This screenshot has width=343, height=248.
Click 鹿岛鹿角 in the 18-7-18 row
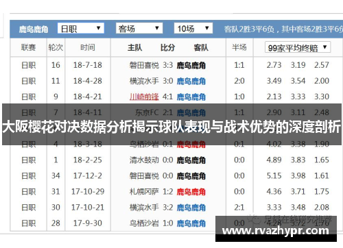[191, 65]
